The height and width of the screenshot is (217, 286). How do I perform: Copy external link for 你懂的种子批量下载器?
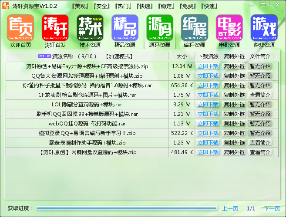(234, 85)
